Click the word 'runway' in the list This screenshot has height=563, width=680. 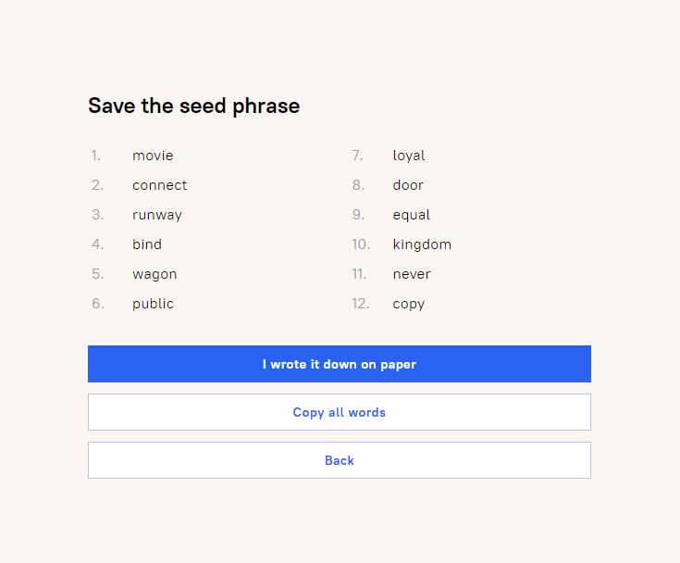[157, 215]
